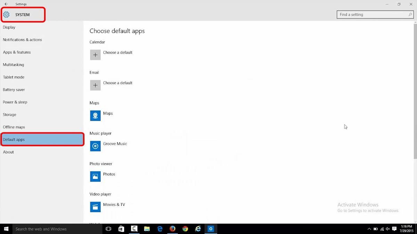The width and height of the screenshot is (417, 234).
Task: Click the Groove Music app icon
Action: click(x=95, y=146)
